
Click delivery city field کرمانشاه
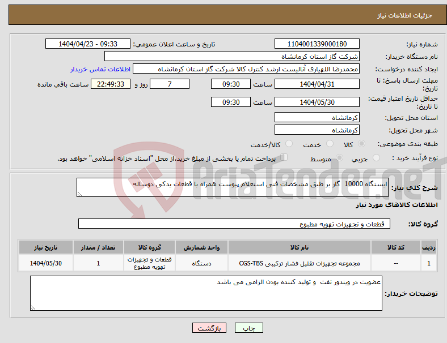point(317,130)
